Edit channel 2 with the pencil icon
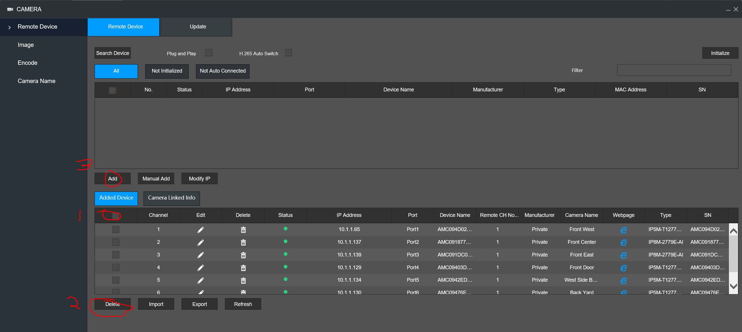 pos(201,243)
